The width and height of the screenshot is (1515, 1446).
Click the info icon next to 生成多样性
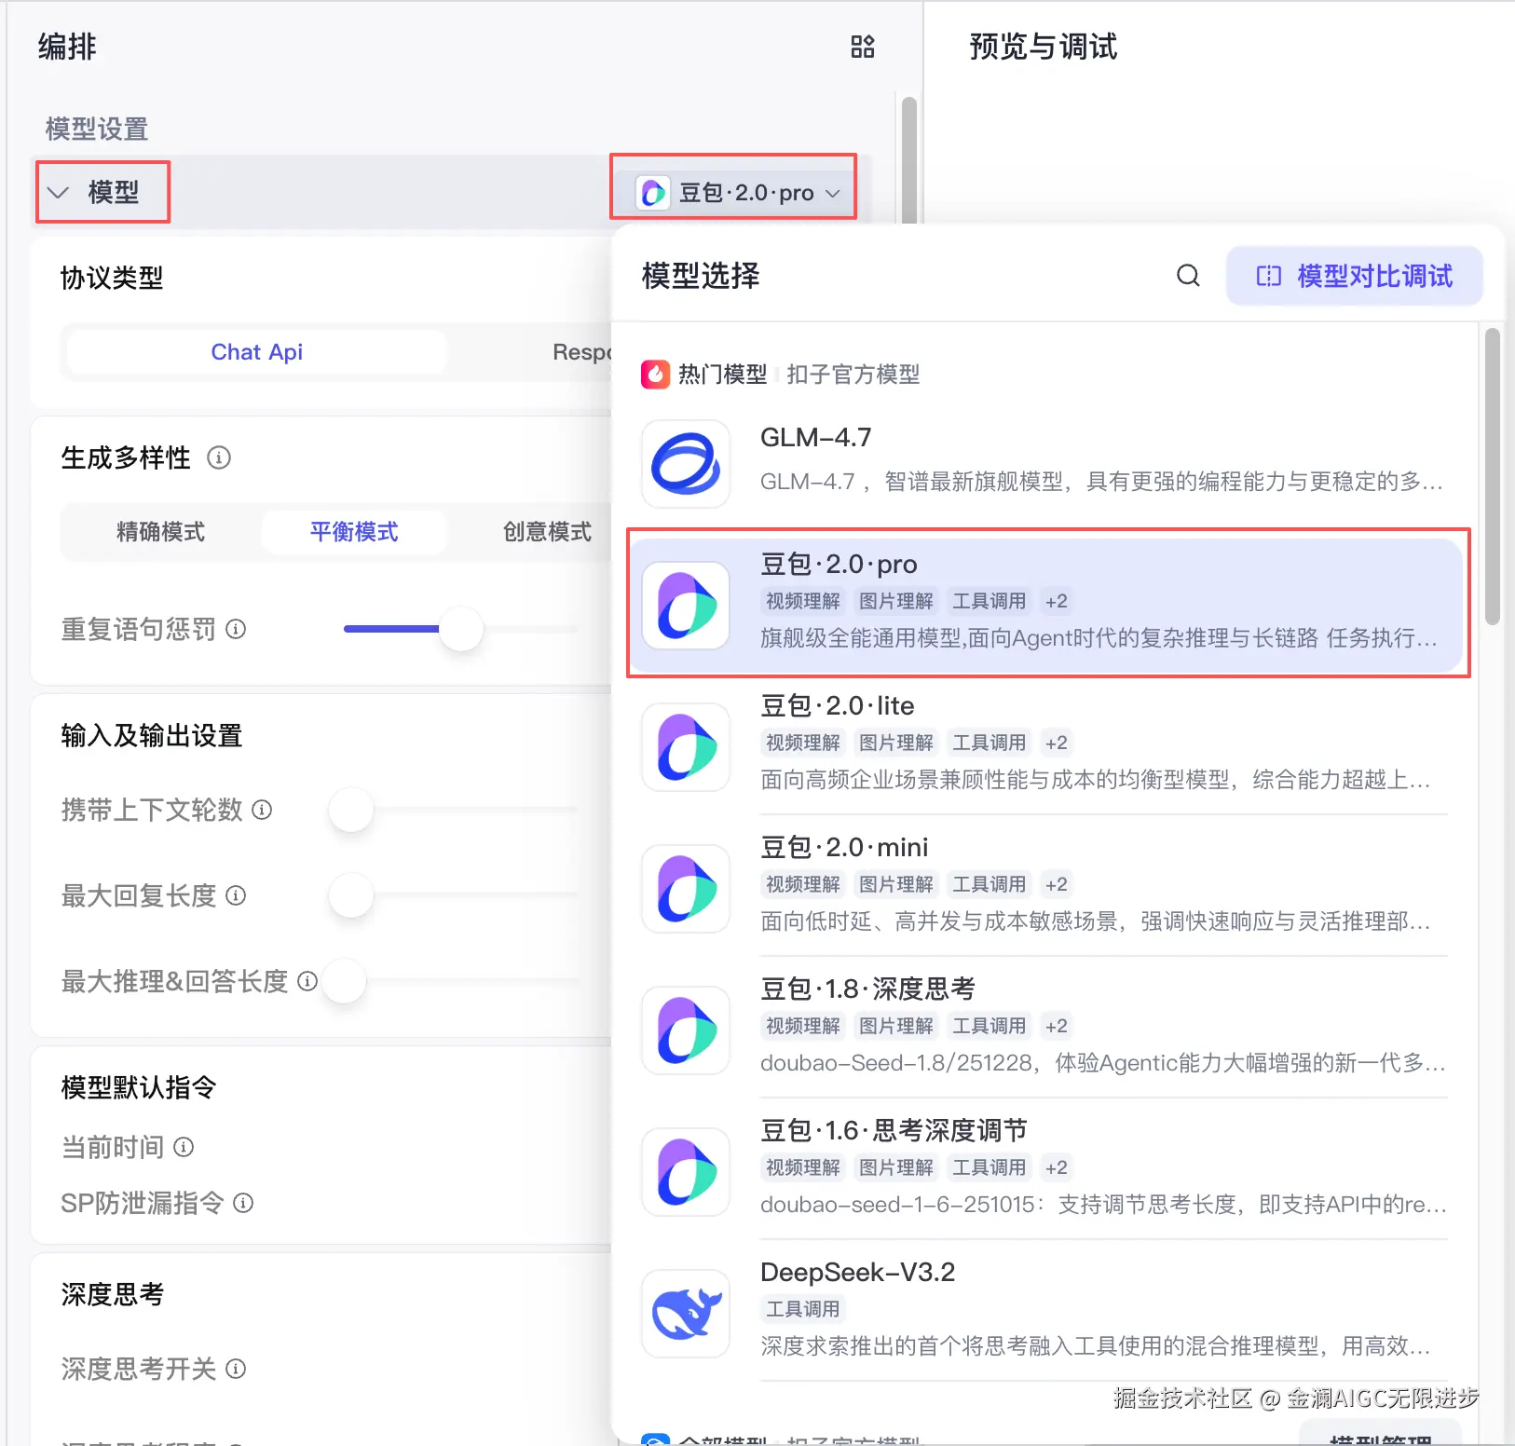click(219, 457)
